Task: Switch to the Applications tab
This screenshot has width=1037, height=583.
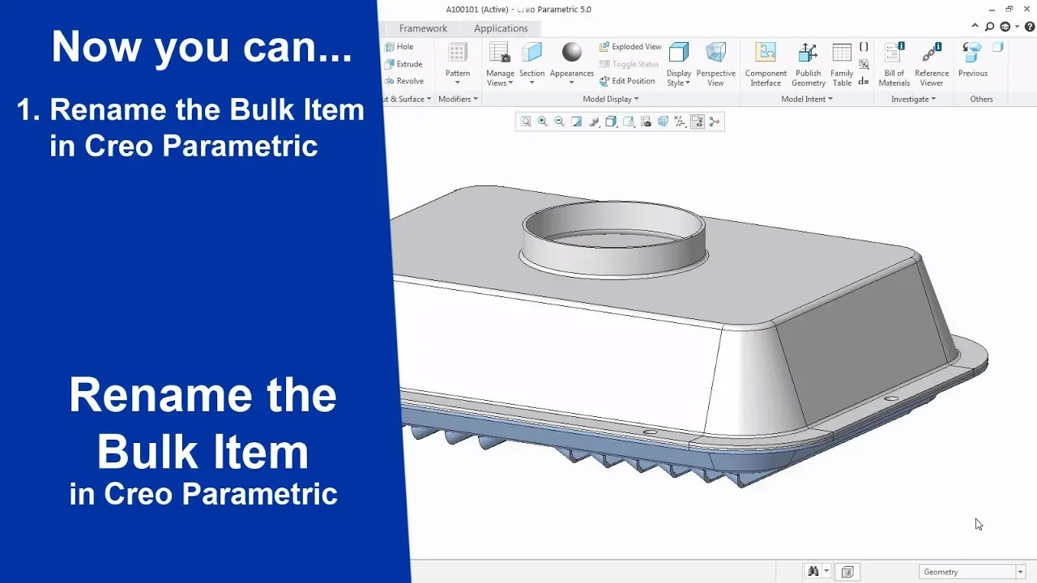Action: click(x=501, y=28)
